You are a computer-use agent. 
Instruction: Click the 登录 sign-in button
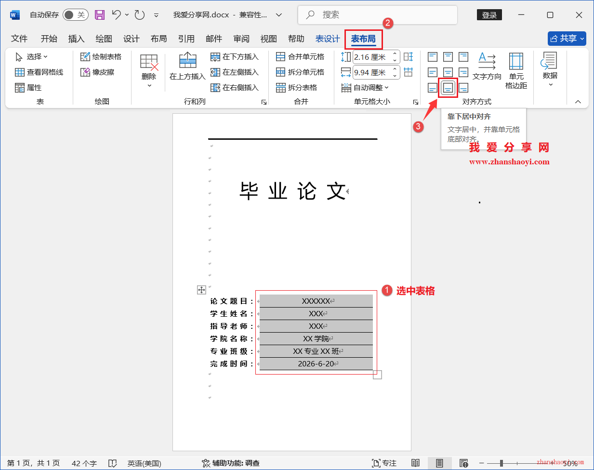click(489, 15)
